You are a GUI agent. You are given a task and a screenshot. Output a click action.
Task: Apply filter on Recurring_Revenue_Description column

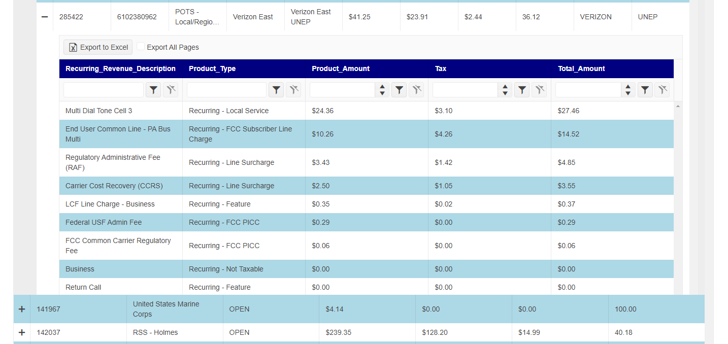tap(153, 90)
